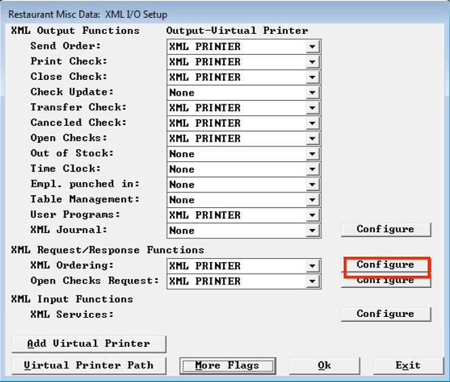Click the Output-Virtual Printer heading

(x=237, y=30)
